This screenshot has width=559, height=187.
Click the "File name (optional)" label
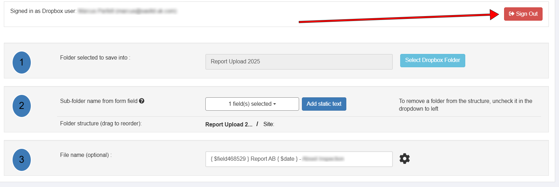click(86, 155)
